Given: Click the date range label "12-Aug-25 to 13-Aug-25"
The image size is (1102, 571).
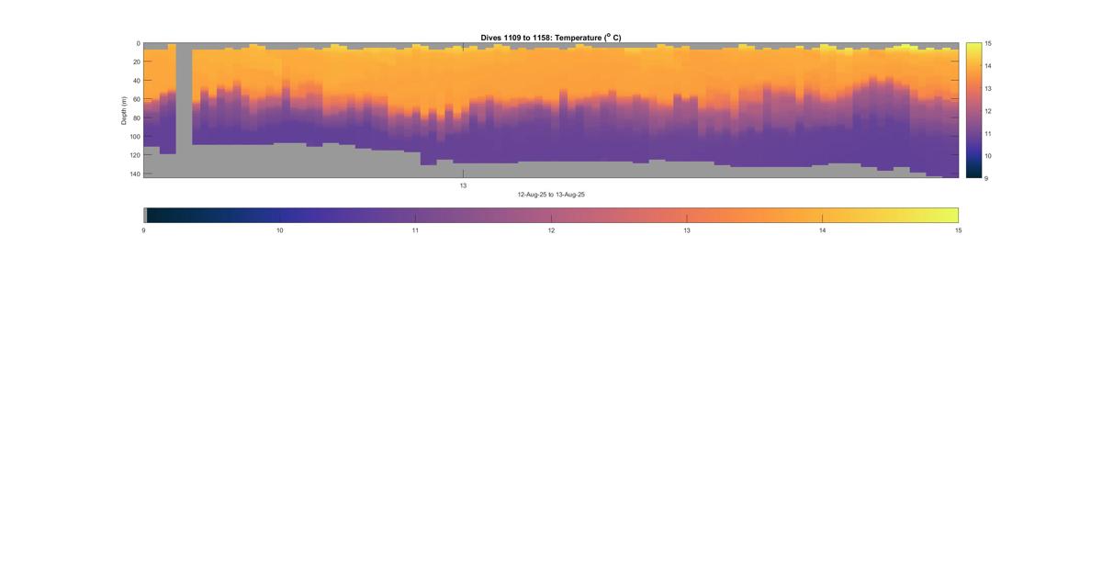Looking at the screenshot, I should pos(551,195).
